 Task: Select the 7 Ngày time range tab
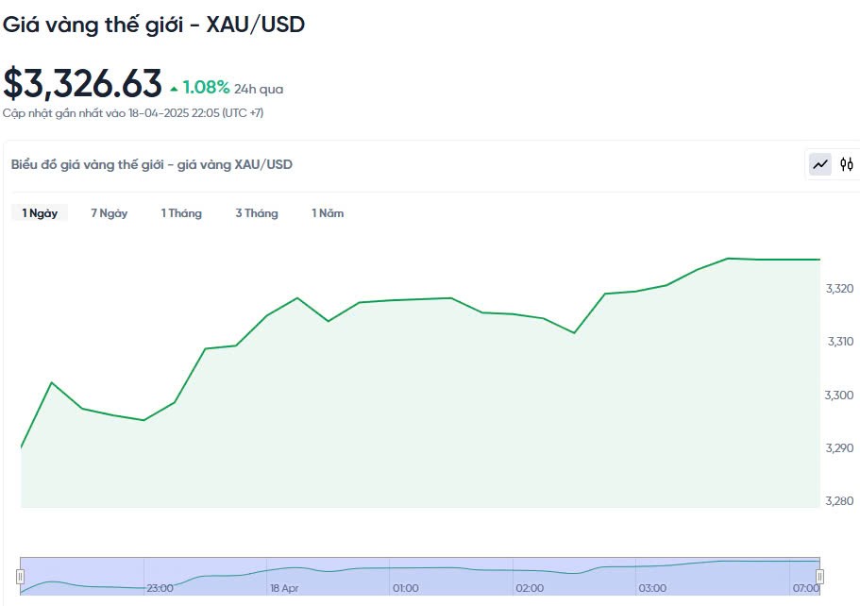(110, 213)
